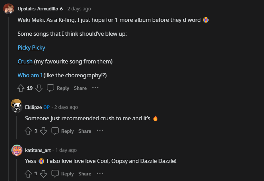Follow the Who am I link
This screenshot has width=264, height=181.
coord(30,75)
